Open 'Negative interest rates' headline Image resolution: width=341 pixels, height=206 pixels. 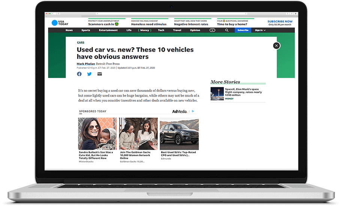191,24
